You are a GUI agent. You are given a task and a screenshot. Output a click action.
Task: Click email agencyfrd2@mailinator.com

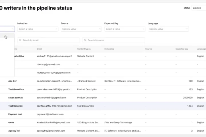click(x=51, y=131)
